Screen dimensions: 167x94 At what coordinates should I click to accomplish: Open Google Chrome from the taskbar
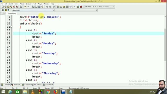coord(48,92)
